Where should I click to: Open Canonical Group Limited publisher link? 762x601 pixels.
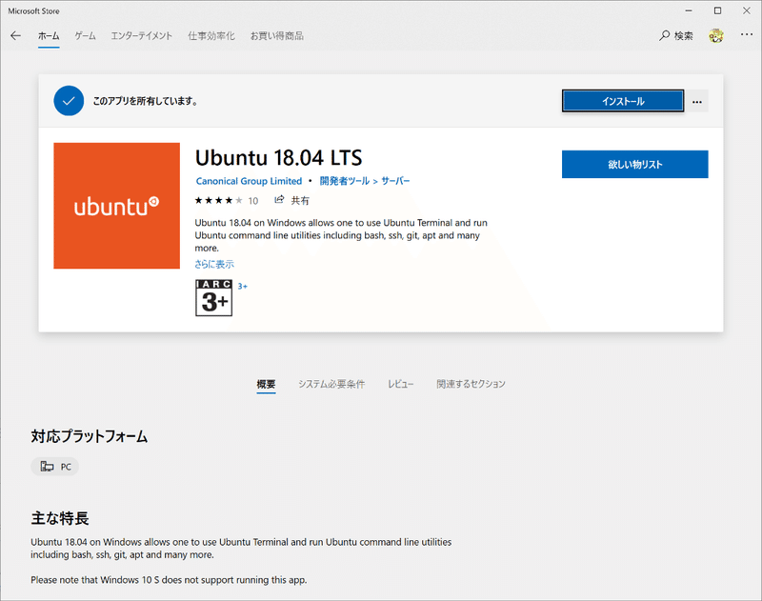pyautogui.click(x=249, y=181)
